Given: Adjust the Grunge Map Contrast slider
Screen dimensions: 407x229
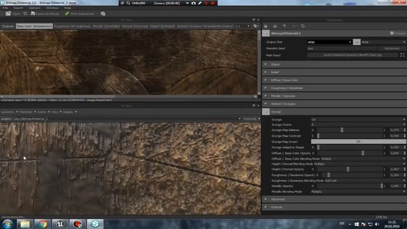Looking at the screenshot, I should click(350, 135).
